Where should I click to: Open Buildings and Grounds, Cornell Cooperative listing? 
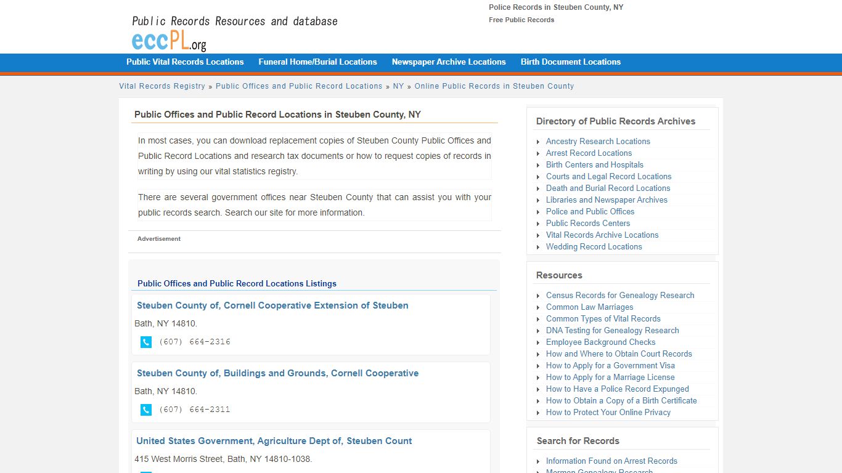click(x=277, y=373)
